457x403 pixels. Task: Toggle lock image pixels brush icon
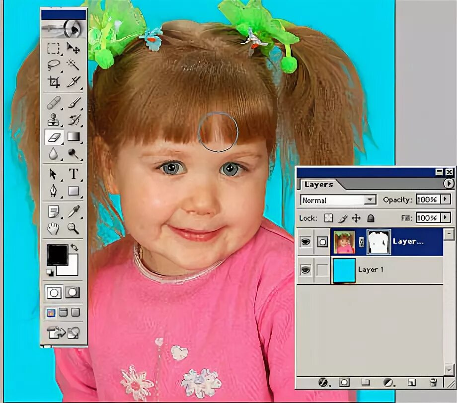pos(343,218)
